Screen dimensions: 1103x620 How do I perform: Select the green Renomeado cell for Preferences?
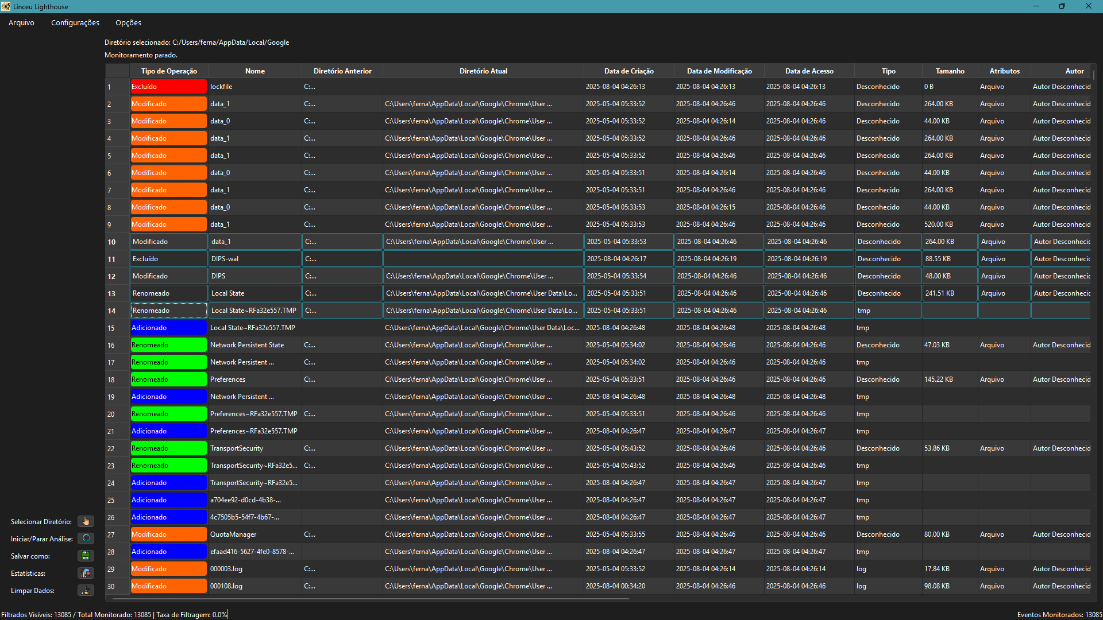point(168,379)
